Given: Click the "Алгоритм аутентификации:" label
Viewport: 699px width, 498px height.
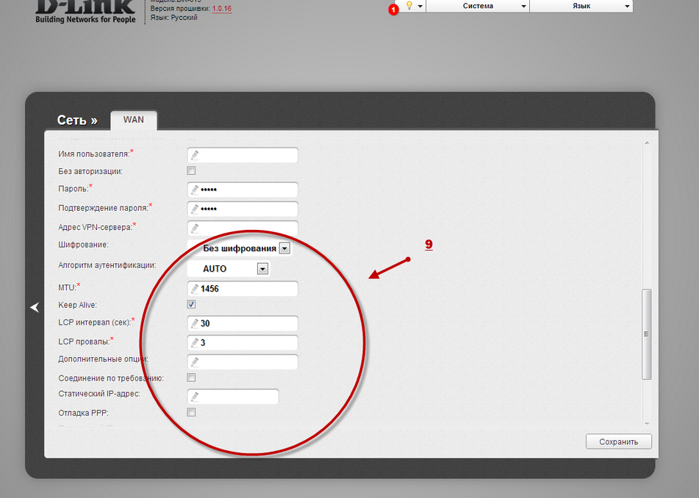Looking at the screenshot, I should (107, 265).
